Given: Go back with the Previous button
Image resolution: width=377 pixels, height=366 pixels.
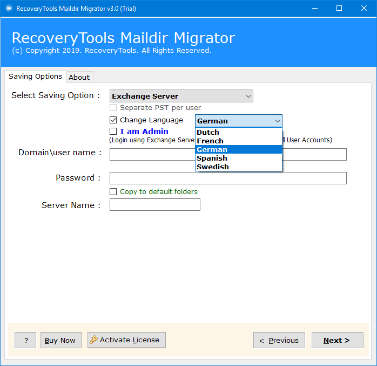Looking at the screenshot, I should pyautogui.click(x=279, y=340).
